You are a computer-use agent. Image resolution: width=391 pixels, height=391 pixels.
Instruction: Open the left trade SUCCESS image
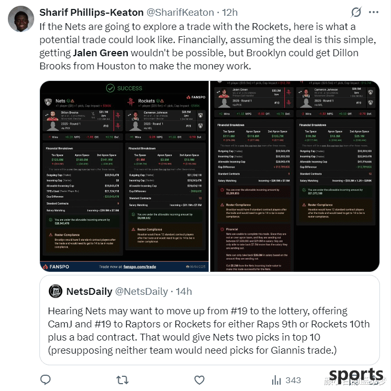124,176
